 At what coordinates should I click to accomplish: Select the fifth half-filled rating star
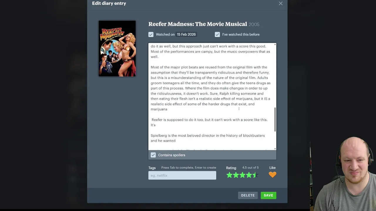255,175
